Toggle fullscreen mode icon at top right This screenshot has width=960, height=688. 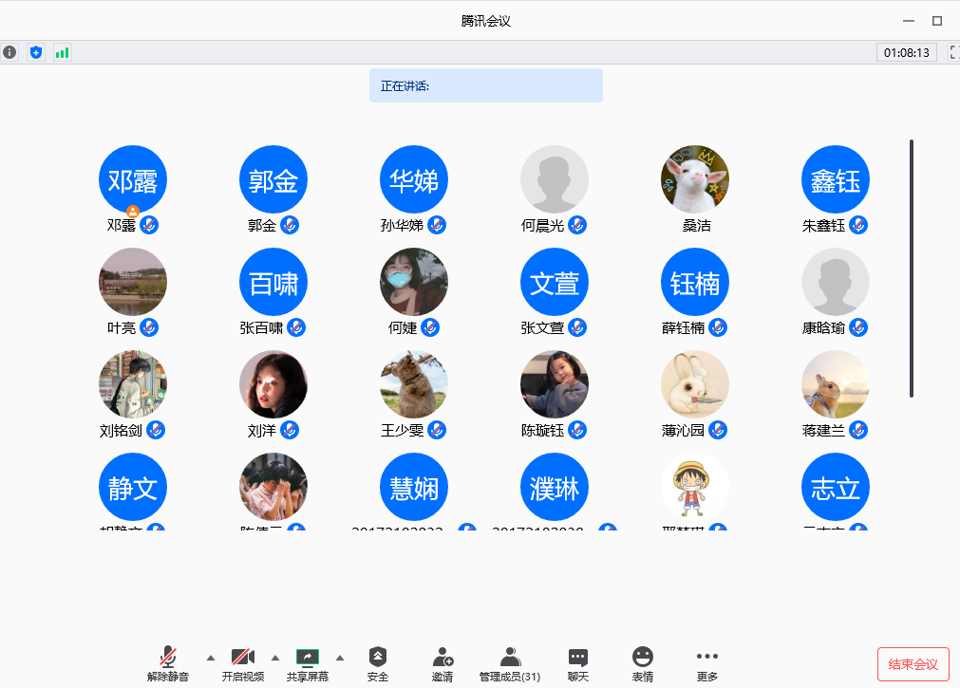point(953,52)
